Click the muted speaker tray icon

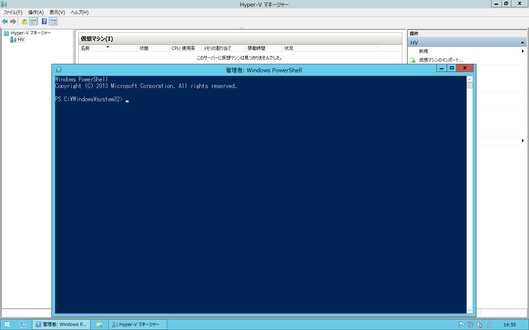[479, 324]
